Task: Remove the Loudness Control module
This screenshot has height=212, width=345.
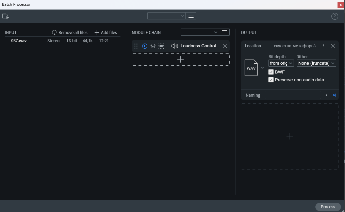Action: (225, 46)
